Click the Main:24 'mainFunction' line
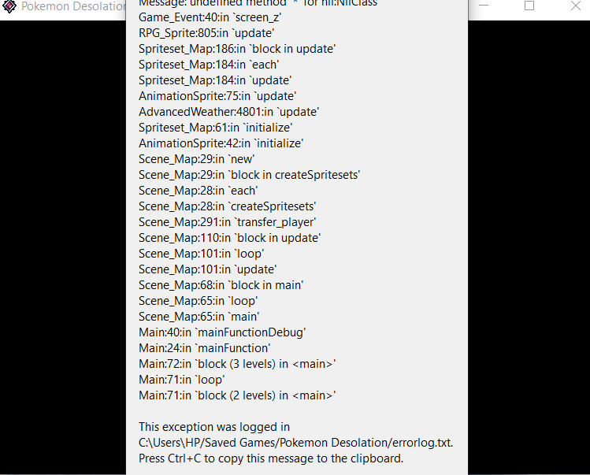 204,348
